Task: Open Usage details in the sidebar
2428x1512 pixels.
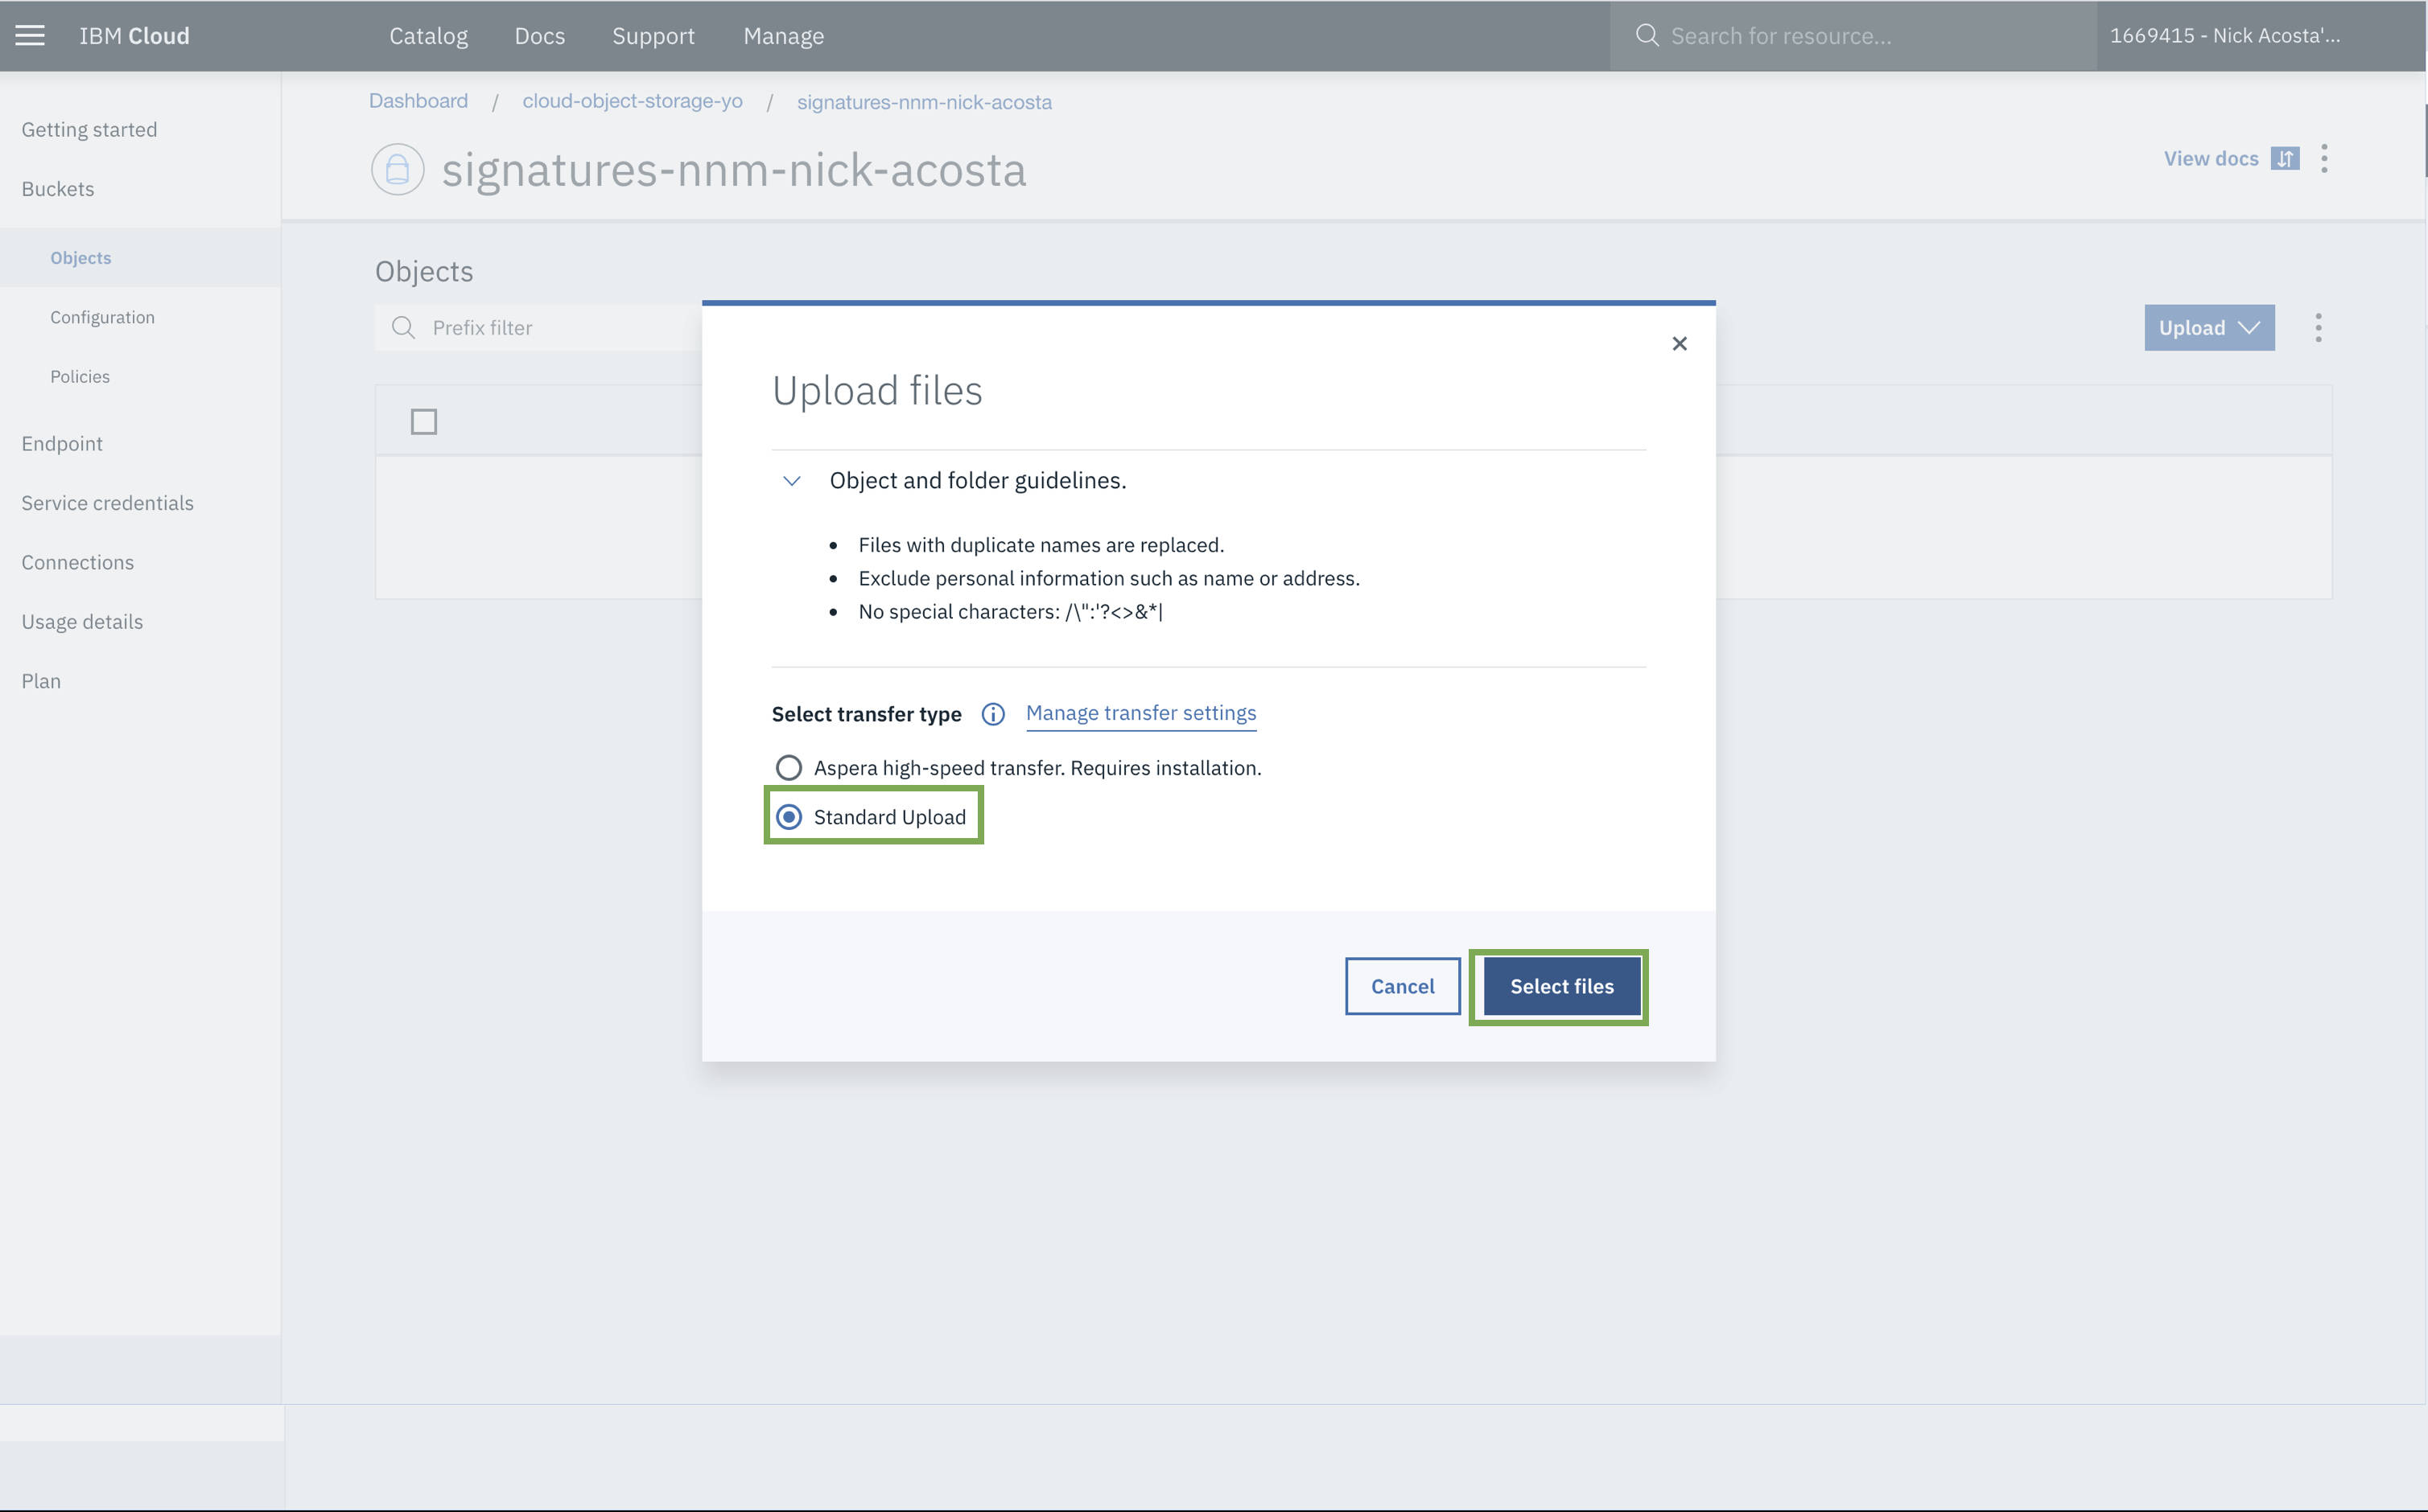Action: click(x=82, y=622)
